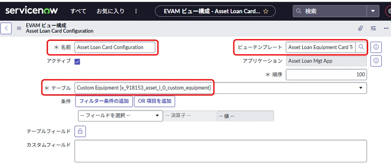Click the magnifier icon in the search box

[299, 11]
